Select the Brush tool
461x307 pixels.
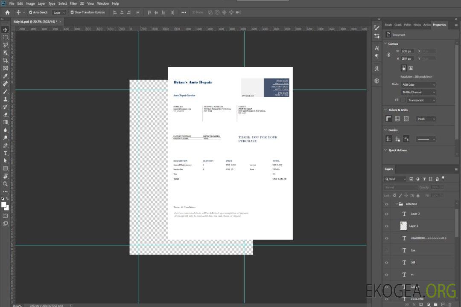click(5, 91)
